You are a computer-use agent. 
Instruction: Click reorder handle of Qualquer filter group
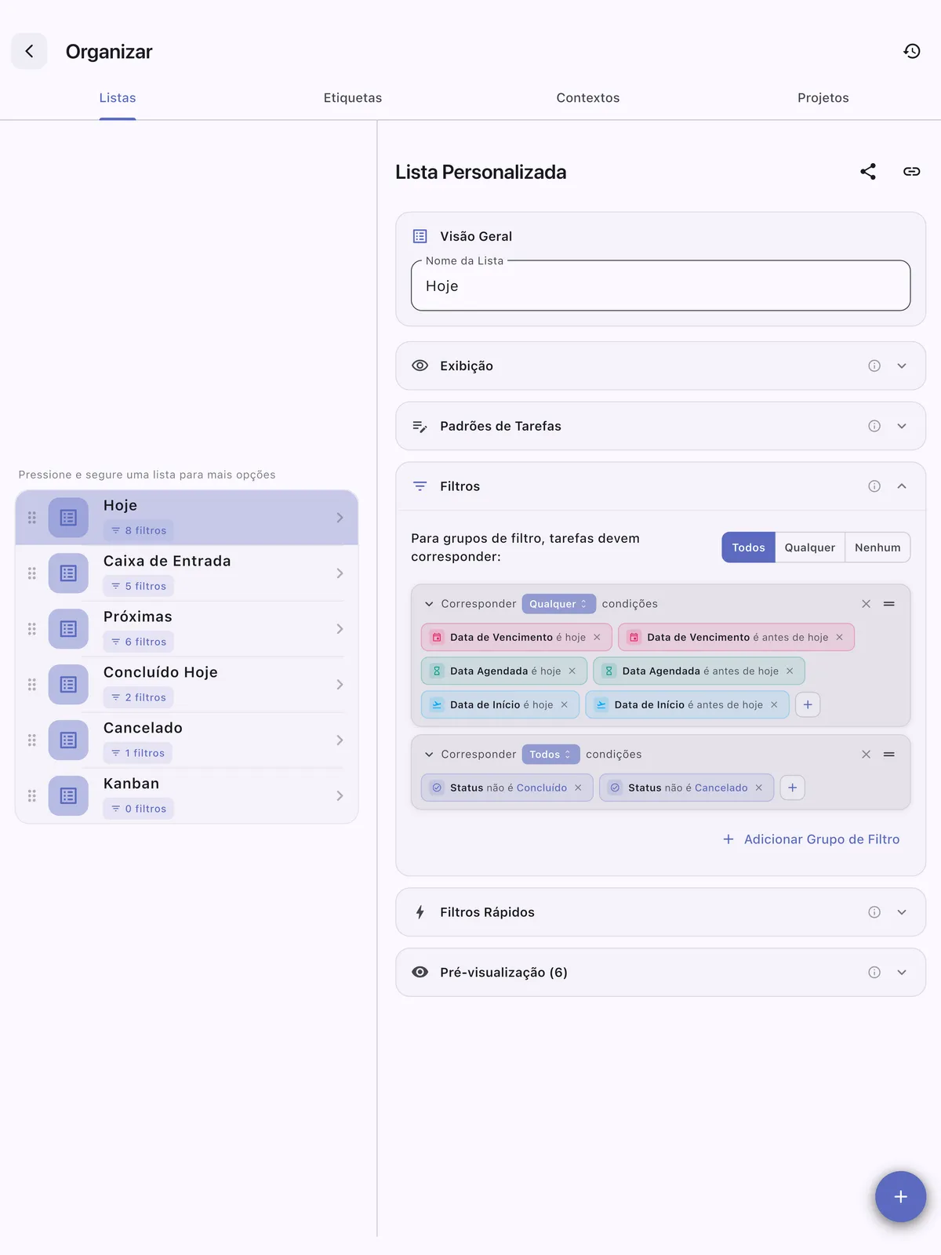(x=889, y=604)
